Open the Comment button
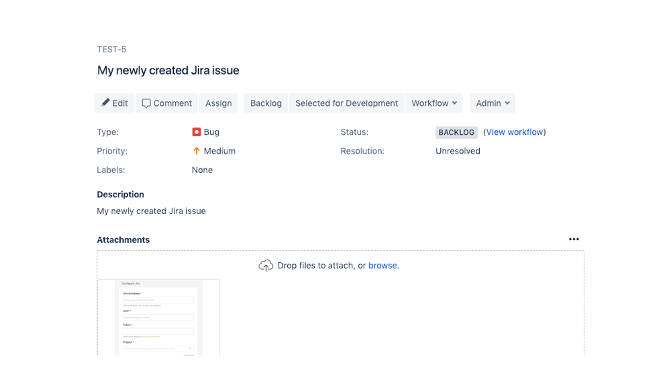Screen dimensions: 671x373 (x=166, y=103)
